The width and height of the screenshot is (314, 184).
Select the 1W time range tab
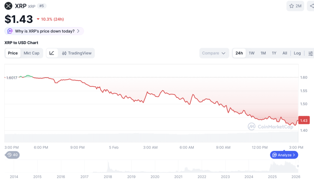pyautogui.click(x=251, y=53)
